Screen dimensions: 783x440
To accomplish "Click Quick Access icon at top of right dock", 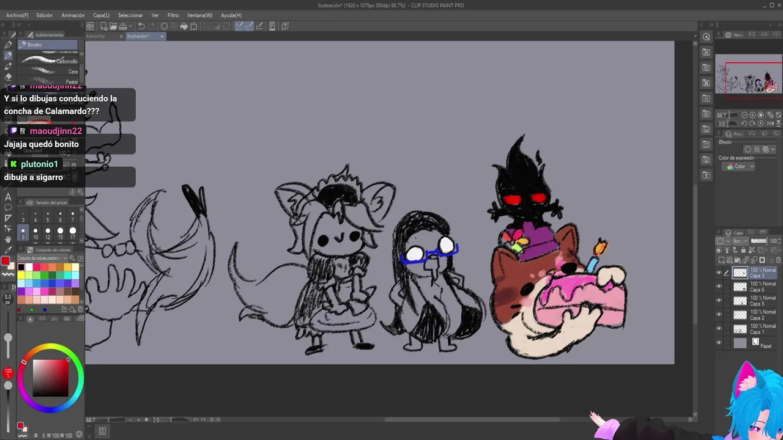I will (707, 37).
